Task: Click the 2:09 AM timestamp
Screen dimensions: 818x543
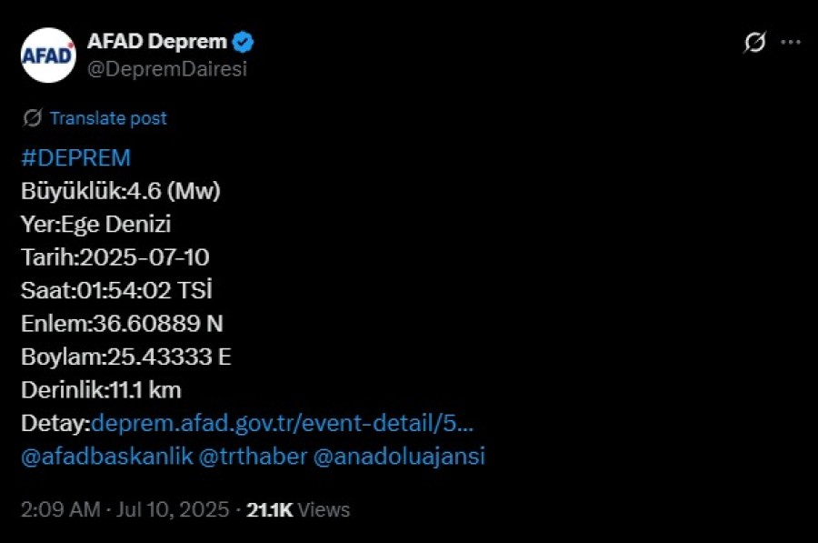Action: (x=61, y=509)
